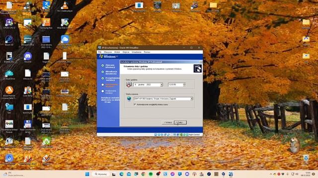Open the Mail app from the taskbar

[129, 174]
